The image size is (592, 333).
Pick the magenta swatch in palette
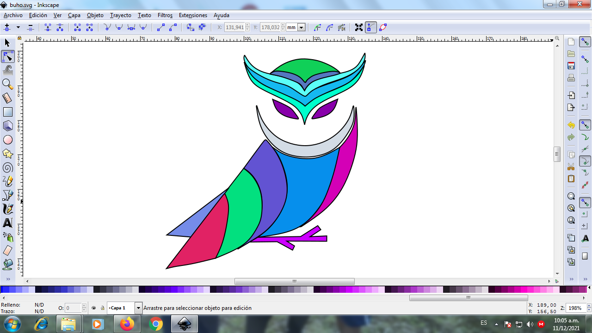coord(524,290)
